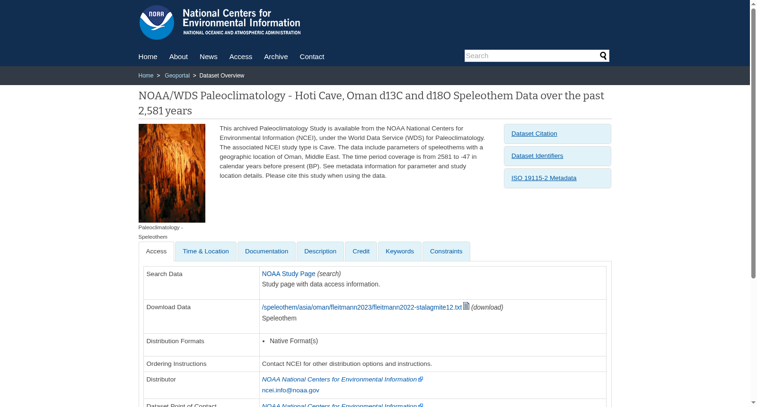
Task: Click the page vertical scrollbar thumb
Action: pos(753,143)
